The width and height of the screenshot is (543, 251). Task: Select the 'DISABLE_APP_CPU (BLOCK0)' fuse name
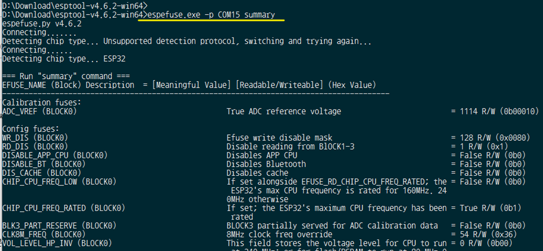click(55, 155)
